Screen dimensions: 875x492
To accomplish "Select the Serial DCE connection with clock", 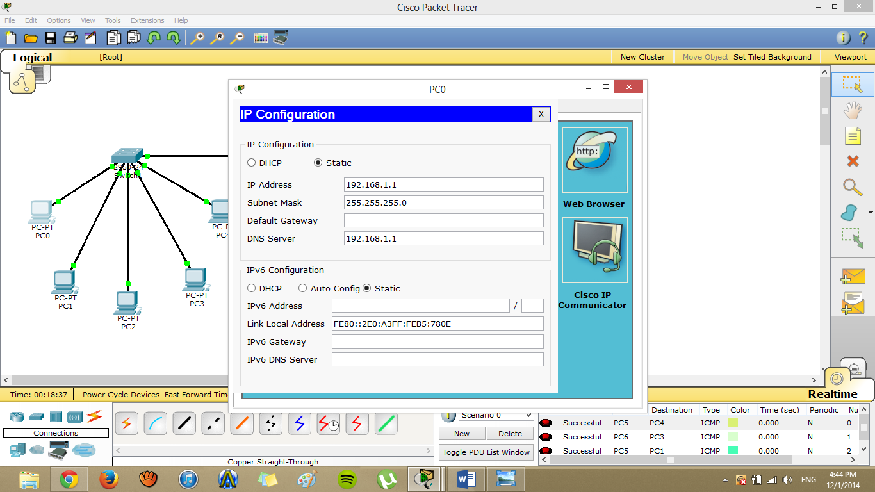I will point(328,423).
